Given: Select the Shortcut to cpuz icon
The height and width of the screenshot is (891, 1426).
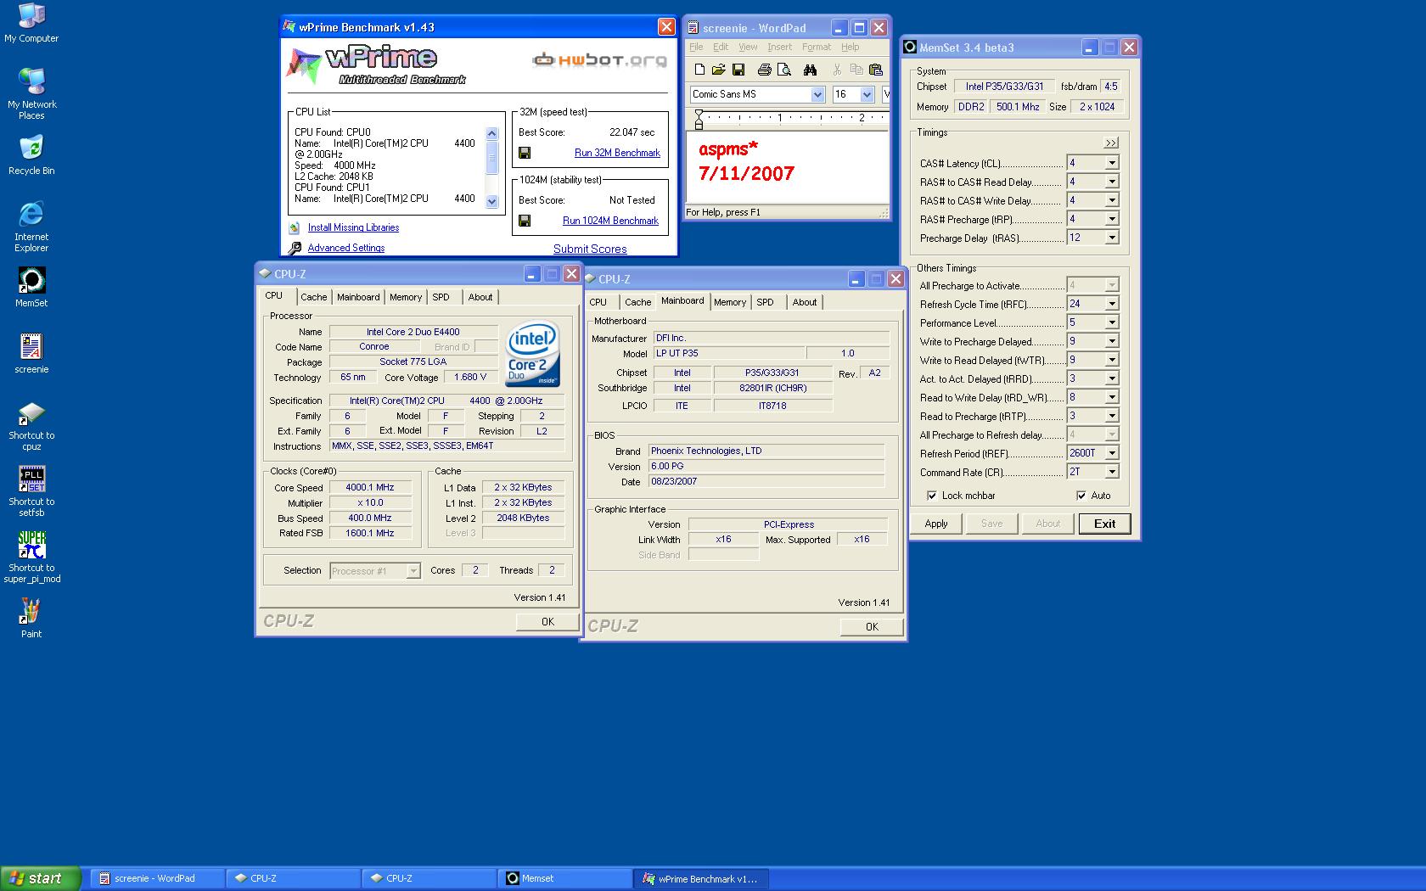Looking at the screenshot, I should [x=31, y=425].
